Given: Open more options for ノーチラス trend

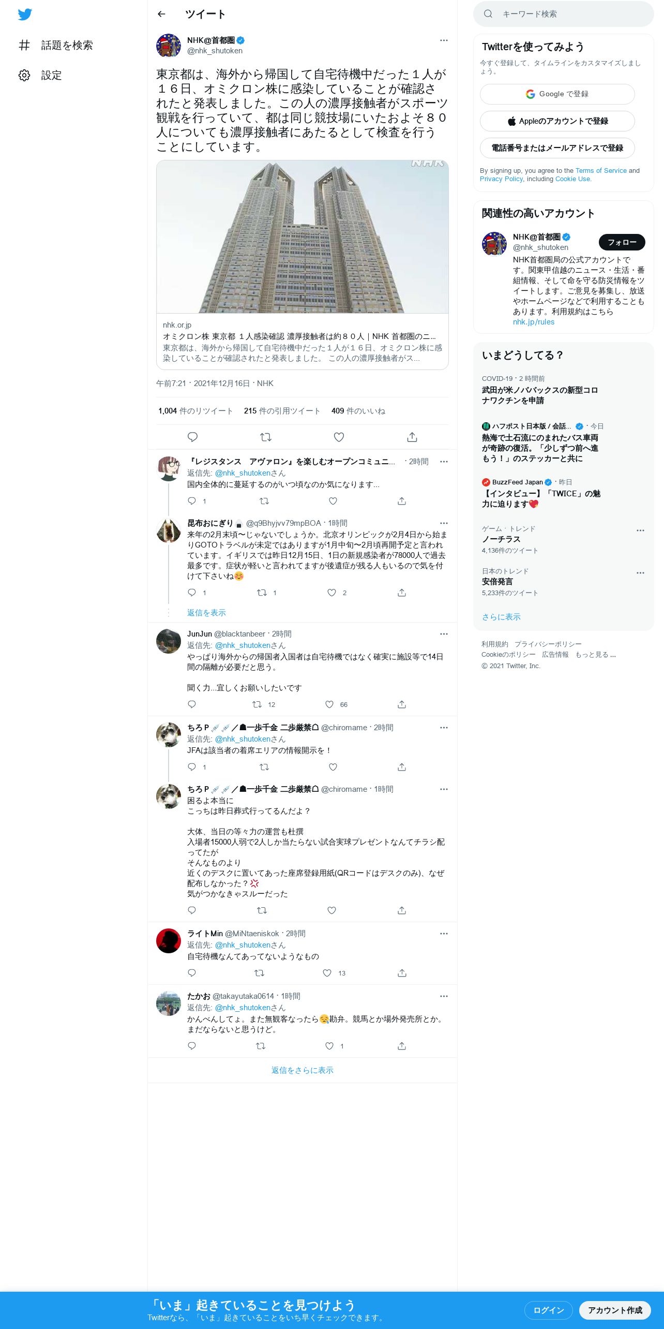Looking at the screenshot, I should (x=640, y=530).
